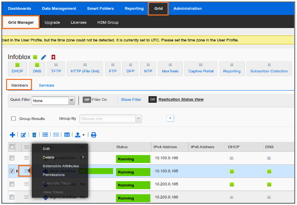Click the trash delete icon in toolbar
The width and height of the screenshot is (297, 205).
tap(34, 135)
